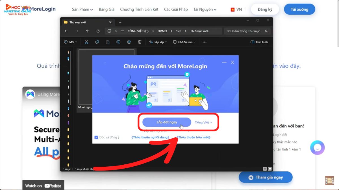
Task: Select the 120 folder in the breadcrumb
Action: (x=179, y=31)
